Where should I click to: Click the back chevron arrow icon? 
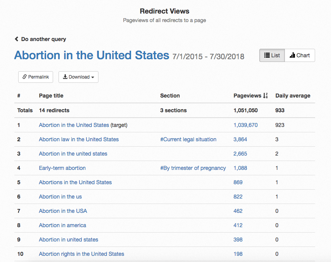16,39
